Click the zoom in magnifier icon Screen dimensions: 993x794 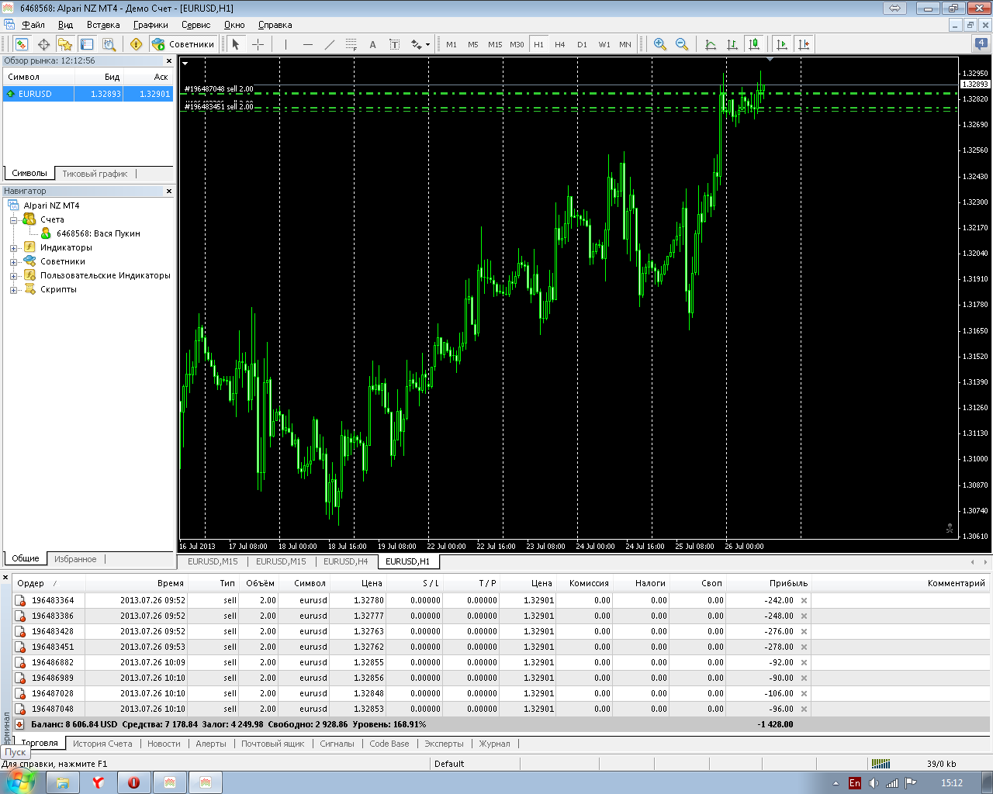point(660,44)
